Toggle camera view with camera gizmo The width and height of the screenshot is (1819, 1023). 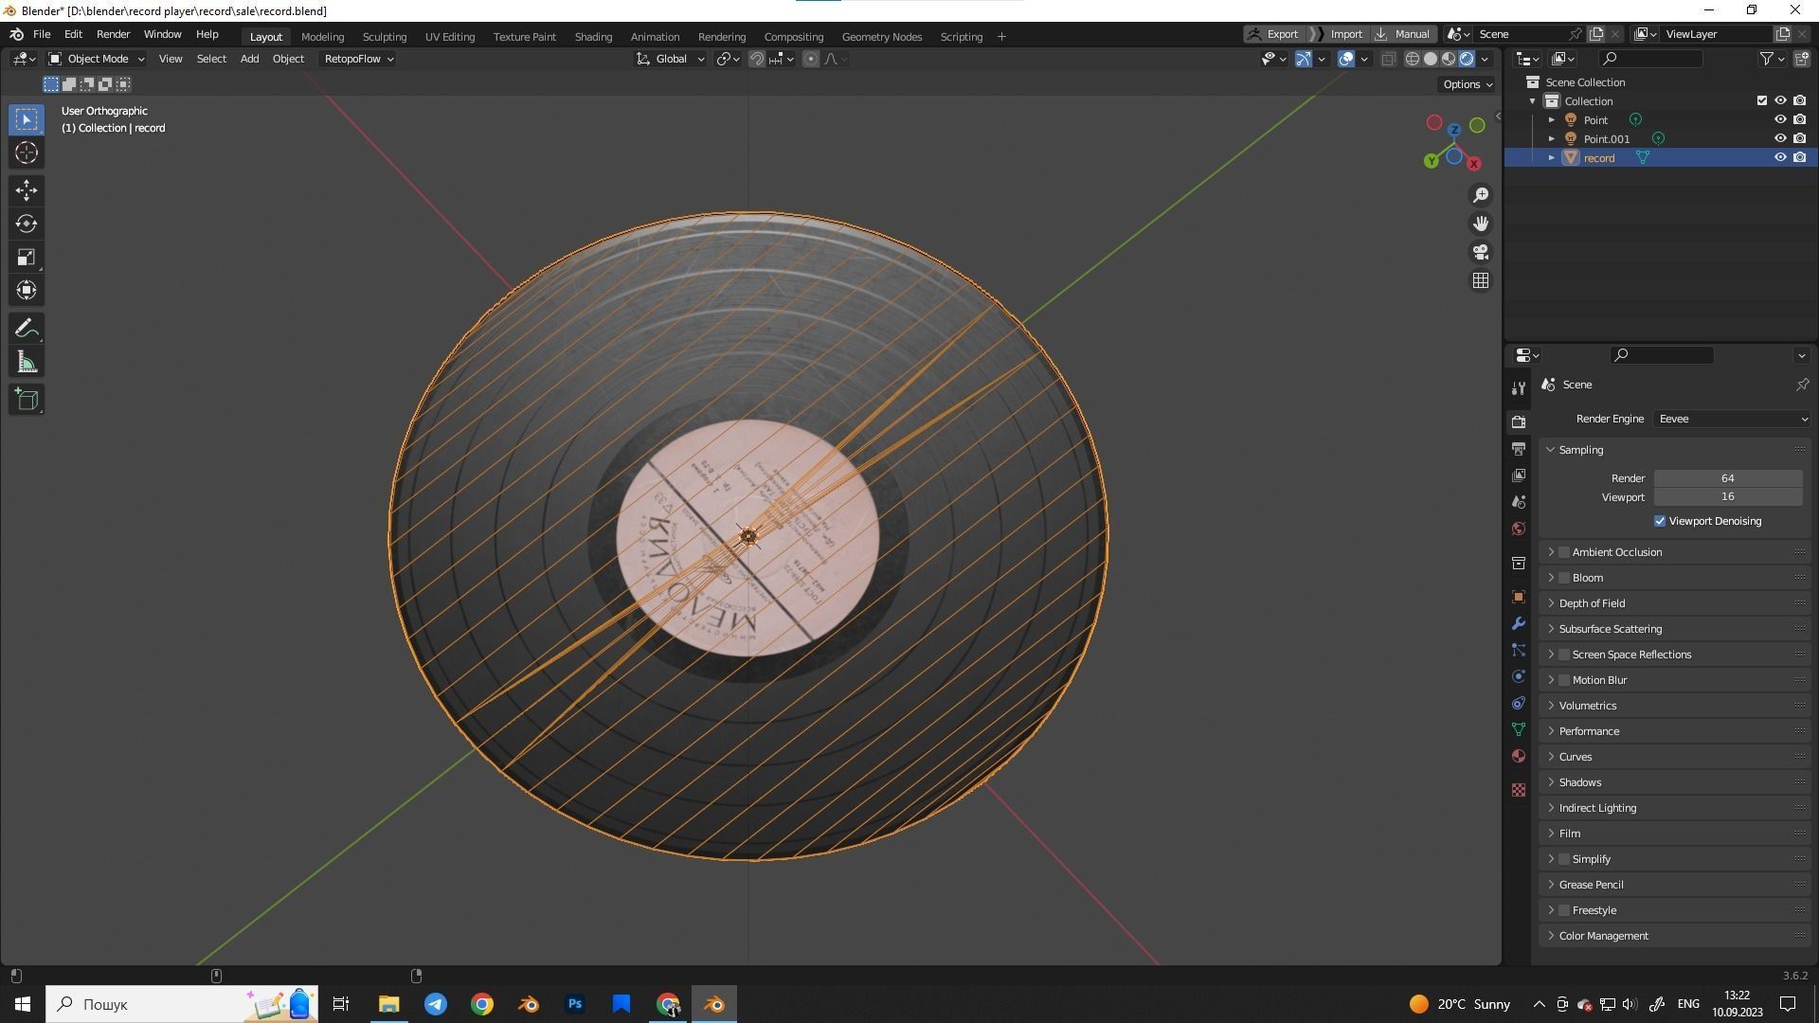(x=1481, y=252)
